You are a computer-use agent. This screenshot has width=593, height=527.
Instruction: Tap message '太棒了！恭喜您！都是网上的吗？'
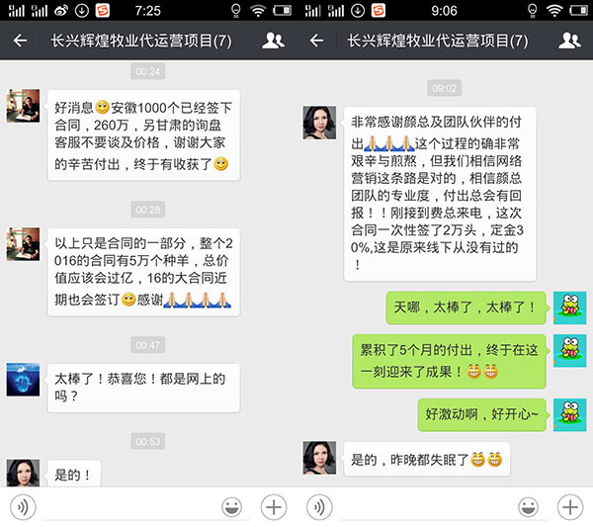coord(143,388)
